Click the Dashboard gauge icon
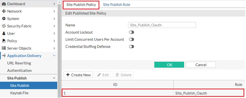The width and height of the screenshot is (246, 98). [x=4, y=4]
